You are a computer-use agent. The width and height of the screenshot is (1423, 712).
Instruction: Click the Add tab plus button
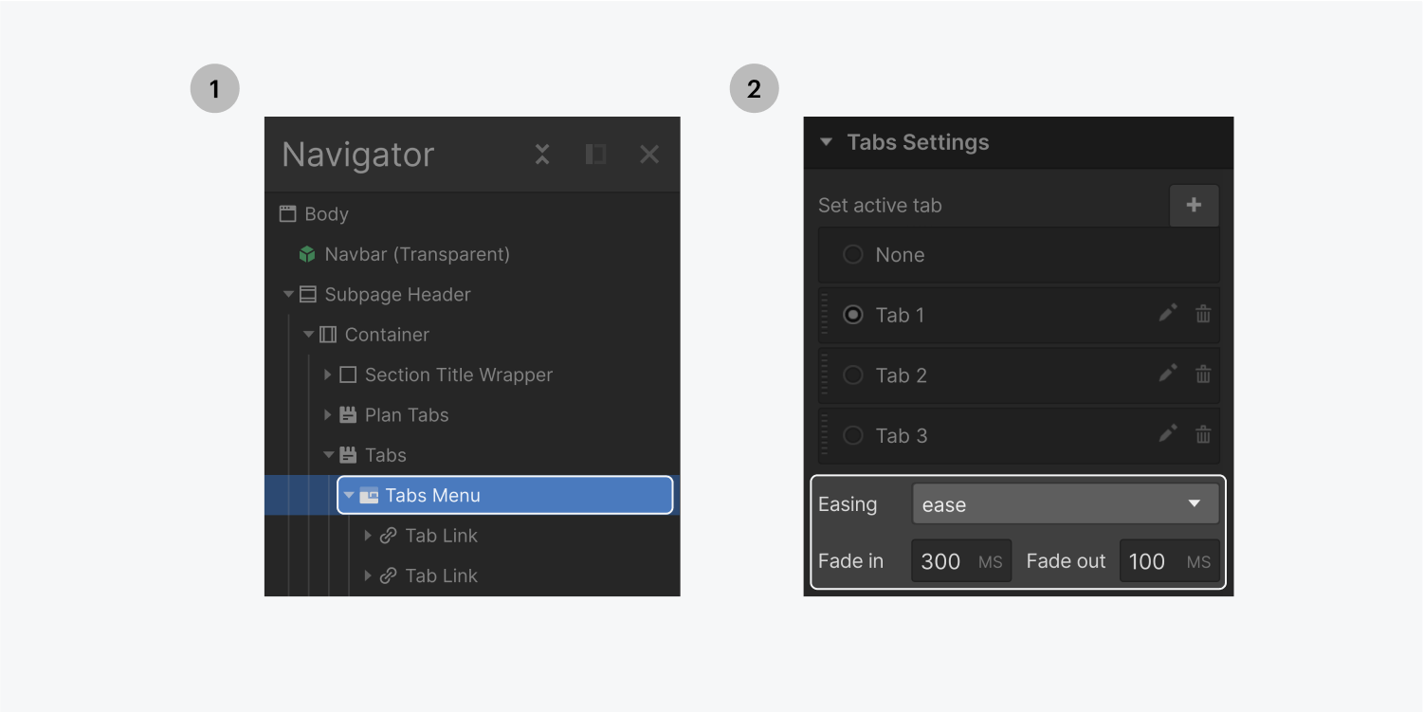coord(1194,205)
